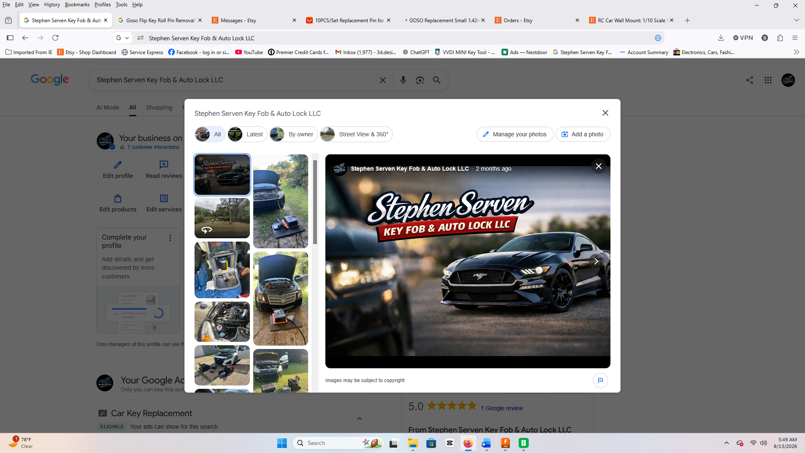805x453 pixels.
Task: Close the photo gallery dialog
Action: tap(605, 113)
